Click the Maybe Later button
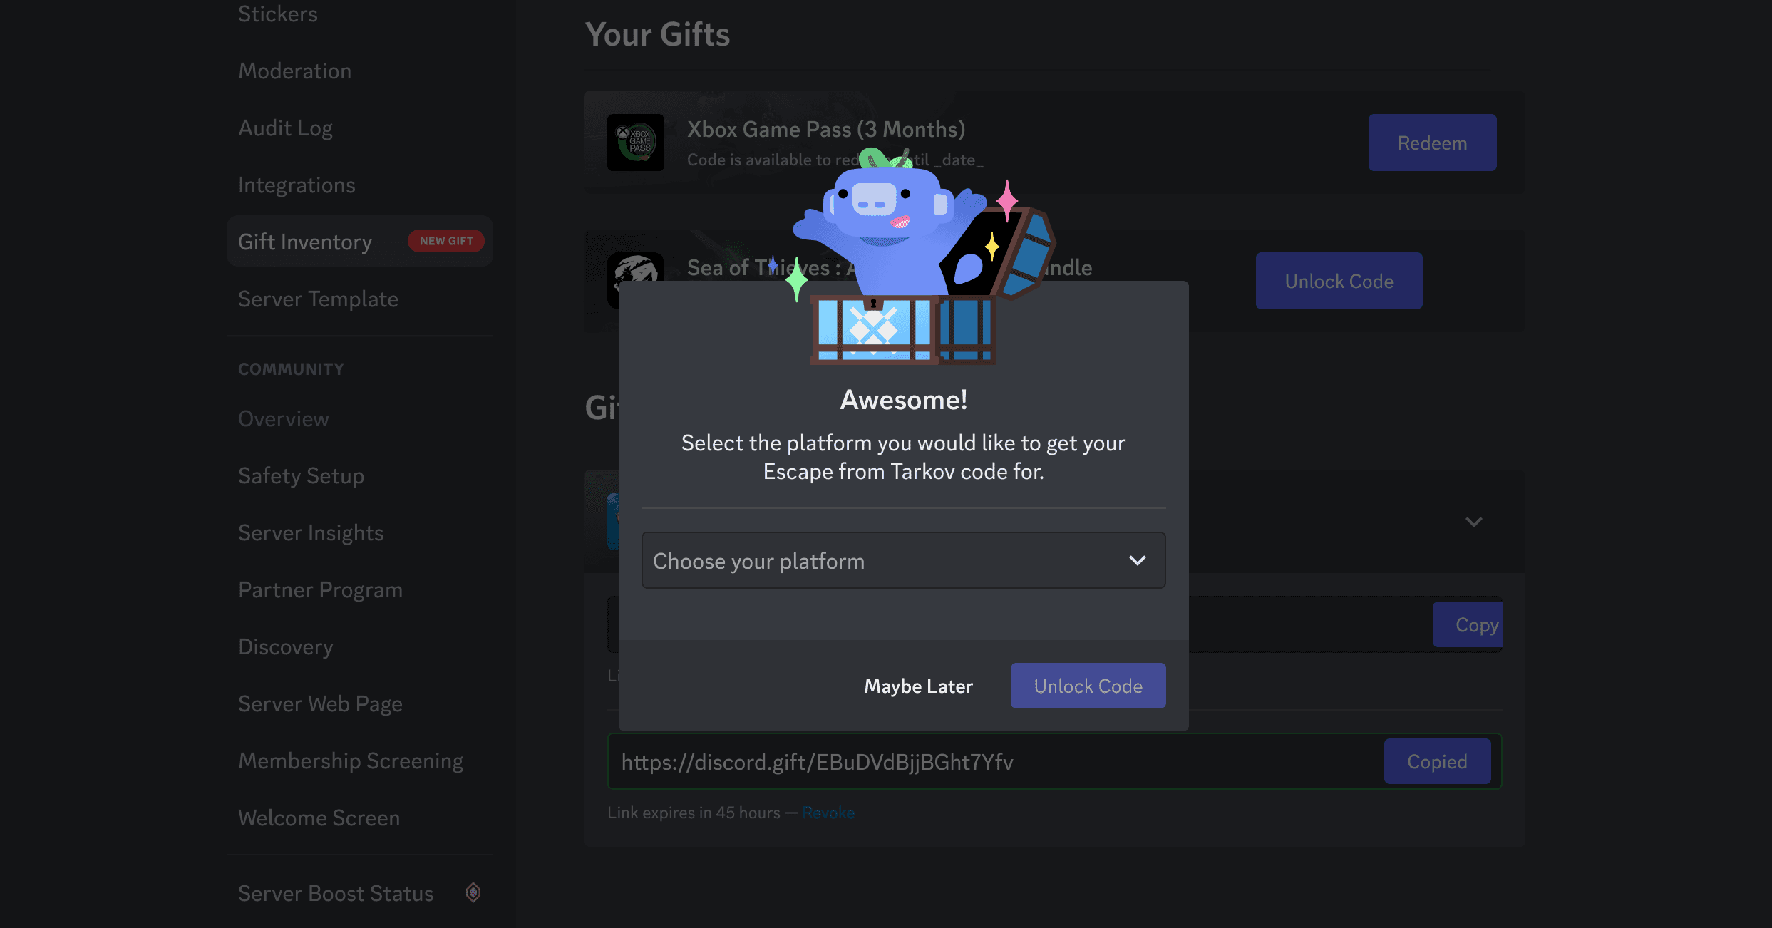This screenshot has width=1772, height=928. click(919, 686)
